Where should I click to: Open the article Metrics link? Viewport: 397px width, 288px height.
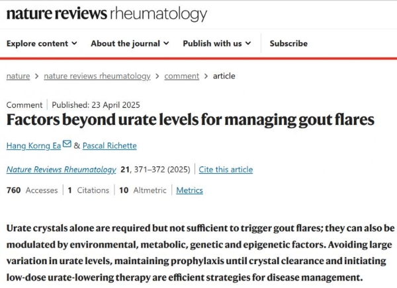[x=190, y=190]
